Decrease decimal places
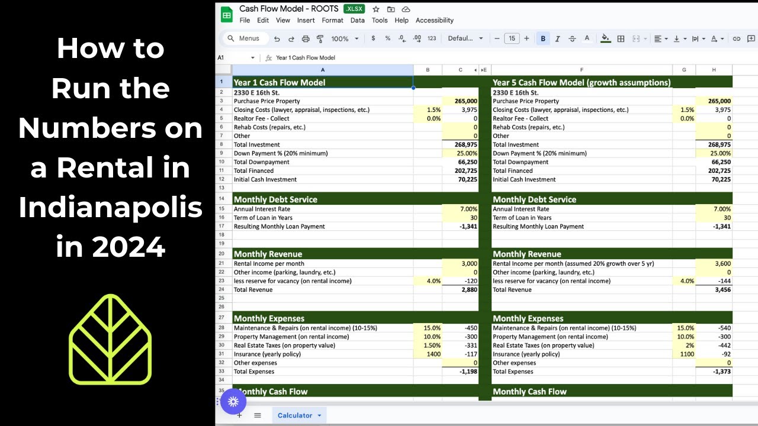 click(x=402, y=38)
